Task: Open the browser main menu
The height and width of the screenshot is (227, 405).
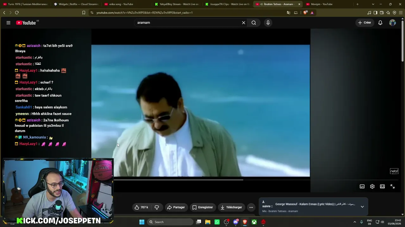Action: coord(401,13)
